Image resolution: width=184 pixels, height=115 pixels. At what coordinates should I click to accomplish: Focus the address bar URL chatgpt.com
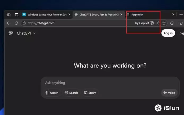coord(41,23)
